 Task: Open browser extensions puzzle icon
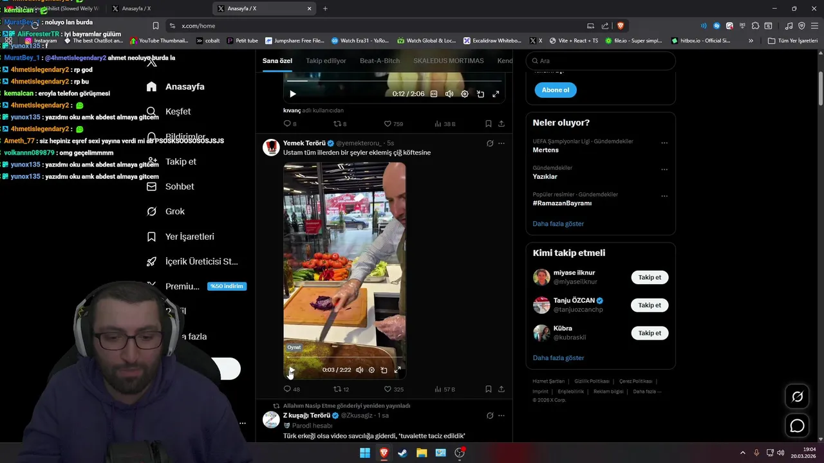pos(755,26)
